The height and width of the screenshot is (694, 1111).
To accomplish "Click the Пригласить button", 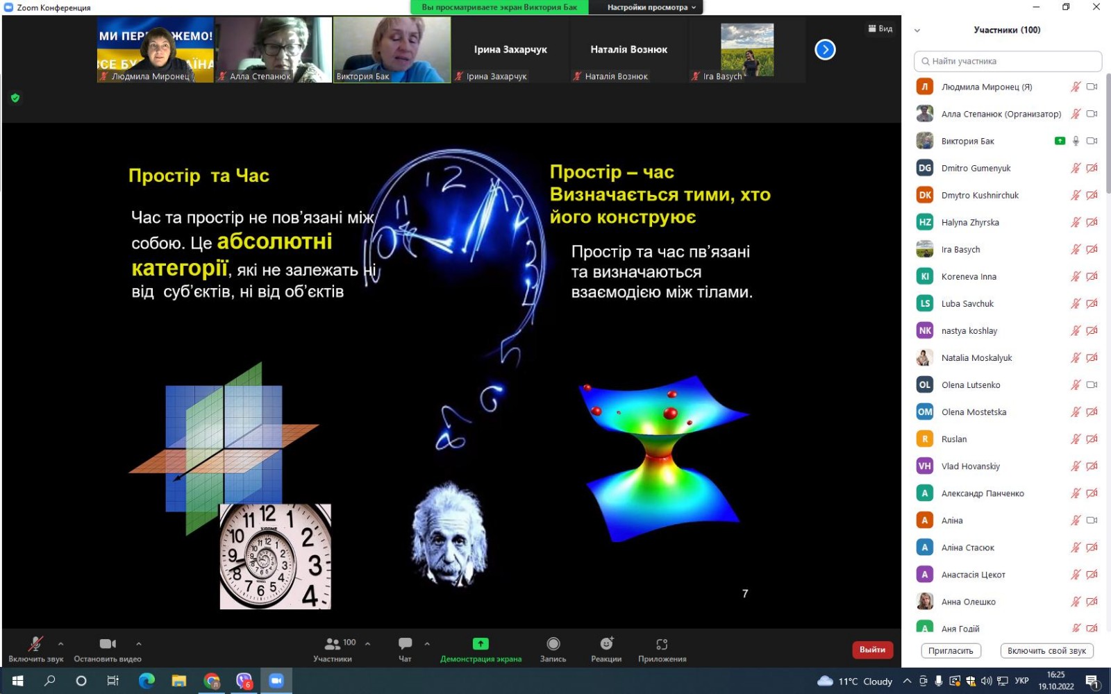I will click(x=951, y=651).
